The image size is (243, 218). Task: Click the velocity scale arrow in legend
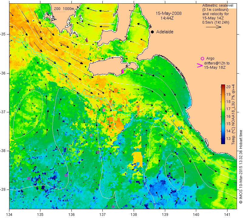pos(214,27)
